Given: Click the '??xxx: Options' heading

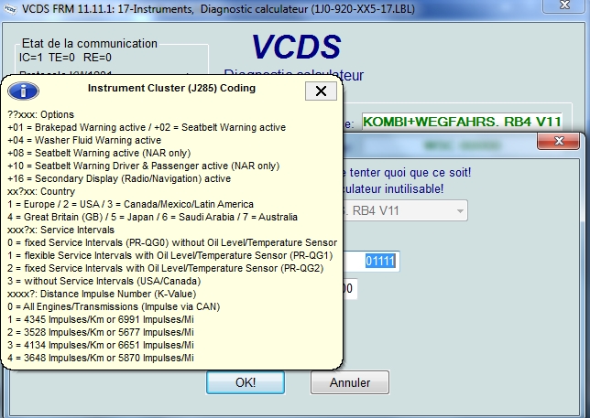Looking at the screenshot, I should (40, 114).
